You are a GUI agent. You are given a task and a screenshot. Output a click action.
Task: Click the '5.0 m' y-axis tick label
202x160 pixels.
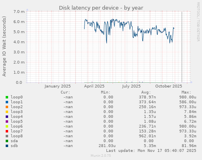(x=19, y=32)
